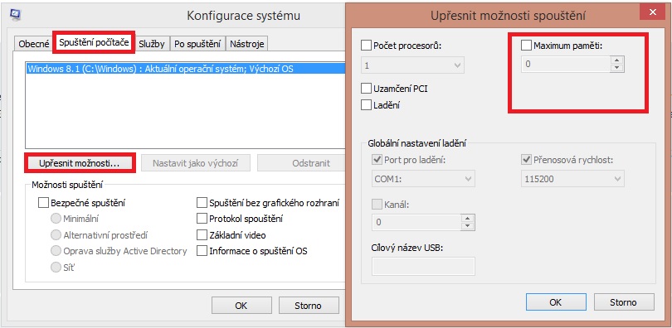The height and width of the screenshot is (328, 672).
Task: Open the COM1 debug port dropdown
Action: coord(423,179)
